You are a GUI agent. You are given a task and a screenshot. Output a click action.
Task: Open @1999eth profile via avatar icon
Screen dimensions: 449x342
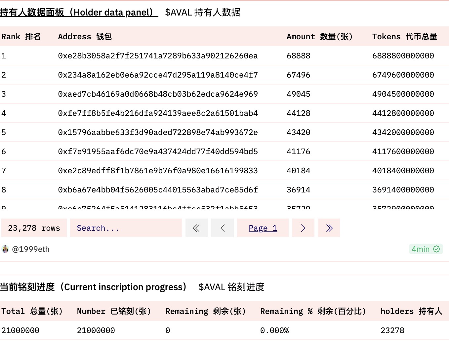(5, 249)
